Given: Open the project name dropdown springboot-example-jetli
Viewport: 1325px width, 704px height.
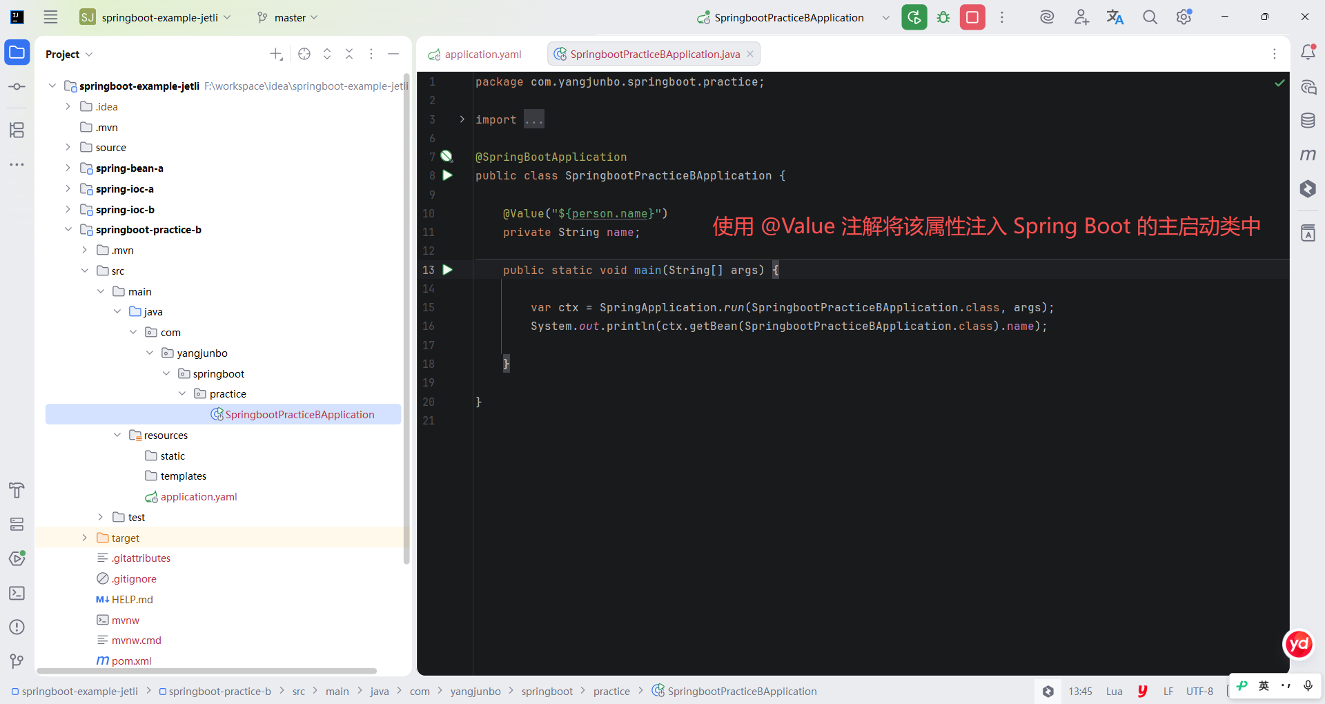Looking at the screenshot, I should tap(156, 17).
